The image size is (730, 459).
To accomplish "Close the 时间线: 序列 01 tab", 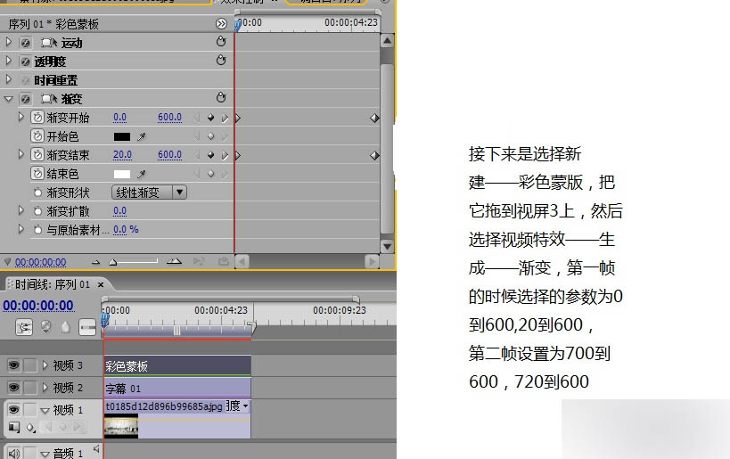I will pyautogui.click(x=101, y=284).
